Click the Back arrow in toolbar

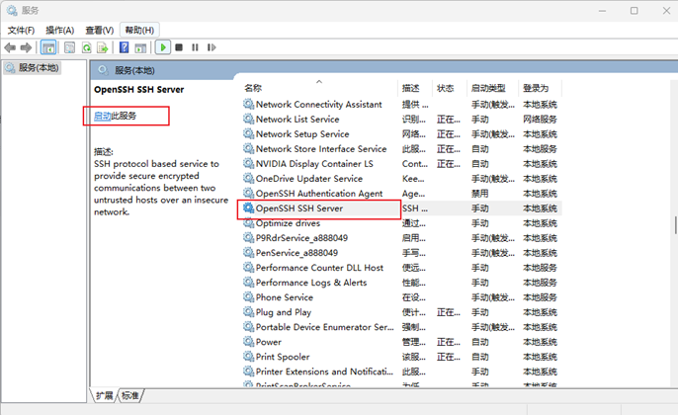click(x=11, y=46)
